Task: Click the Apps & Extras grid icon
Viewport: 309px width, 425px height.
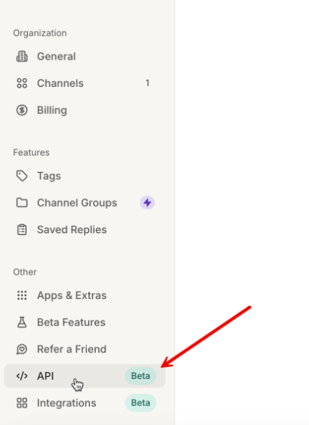Action: tap(22, 295)
